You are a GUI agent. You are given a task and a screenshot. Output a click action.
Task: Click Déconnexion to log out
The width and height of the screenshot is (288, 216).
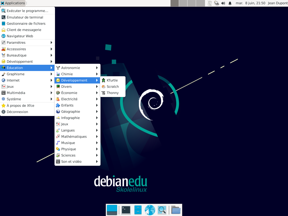(x=17, y=112)
